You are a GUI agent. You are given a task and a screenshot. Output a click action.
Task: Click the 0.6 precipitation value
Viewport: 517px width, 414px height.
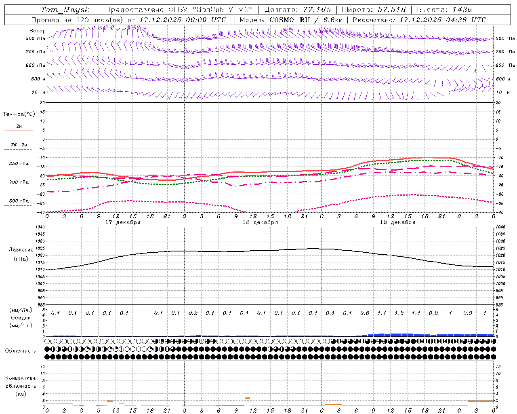click(364, 313)
